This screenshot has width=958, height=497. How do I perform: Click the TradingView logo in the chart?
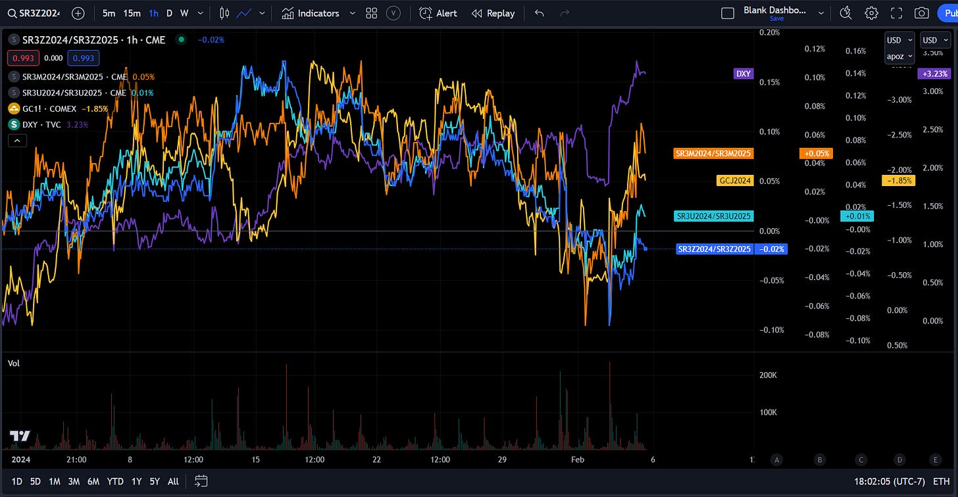pos(20,436)
